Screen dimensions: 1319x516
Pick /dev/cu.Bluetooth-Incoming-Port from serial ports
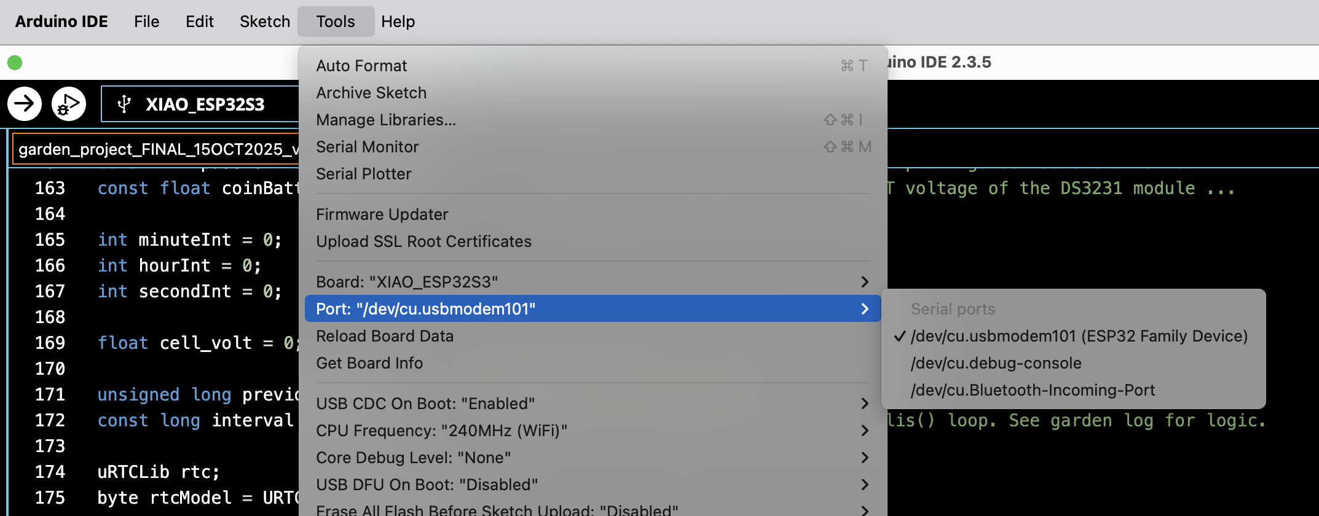pyautogui.click(x=1033, y=390)
